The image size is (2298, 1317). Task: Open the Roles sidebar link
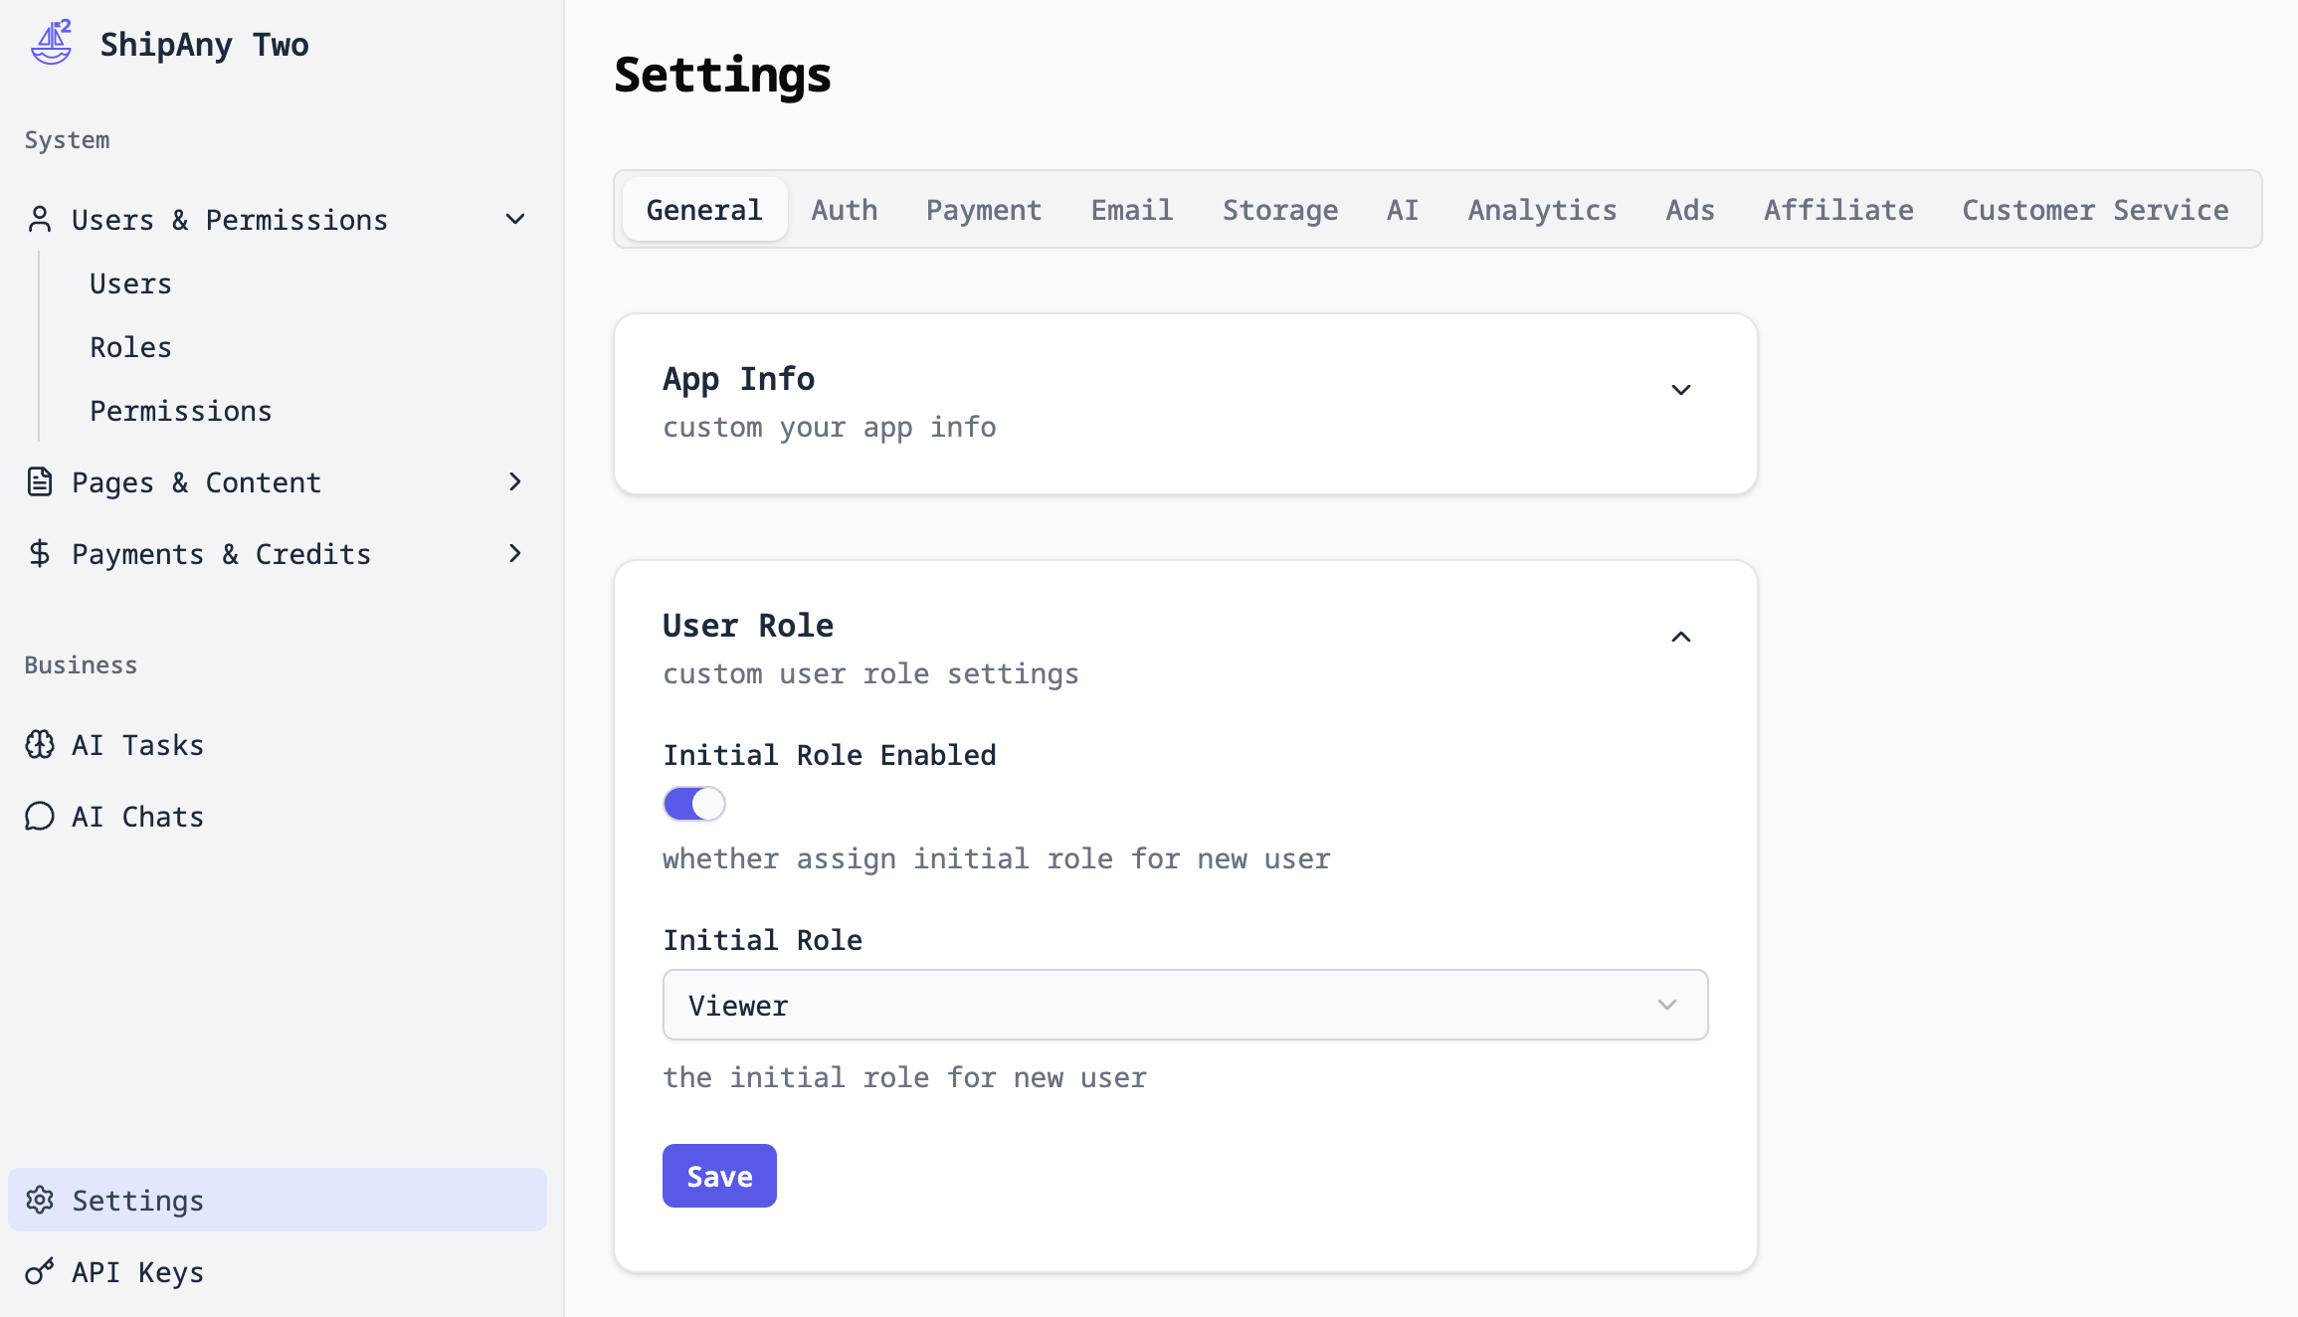point(130,347)
